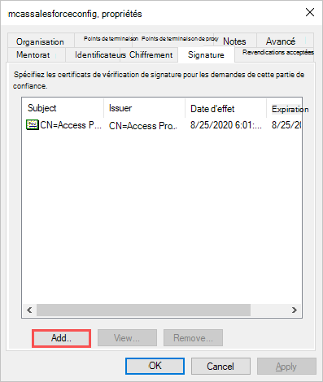Dismiss the dialog with Cancel
Image resolution: width=323 pixels, height=382 pixels.
[x=220, y=366]
